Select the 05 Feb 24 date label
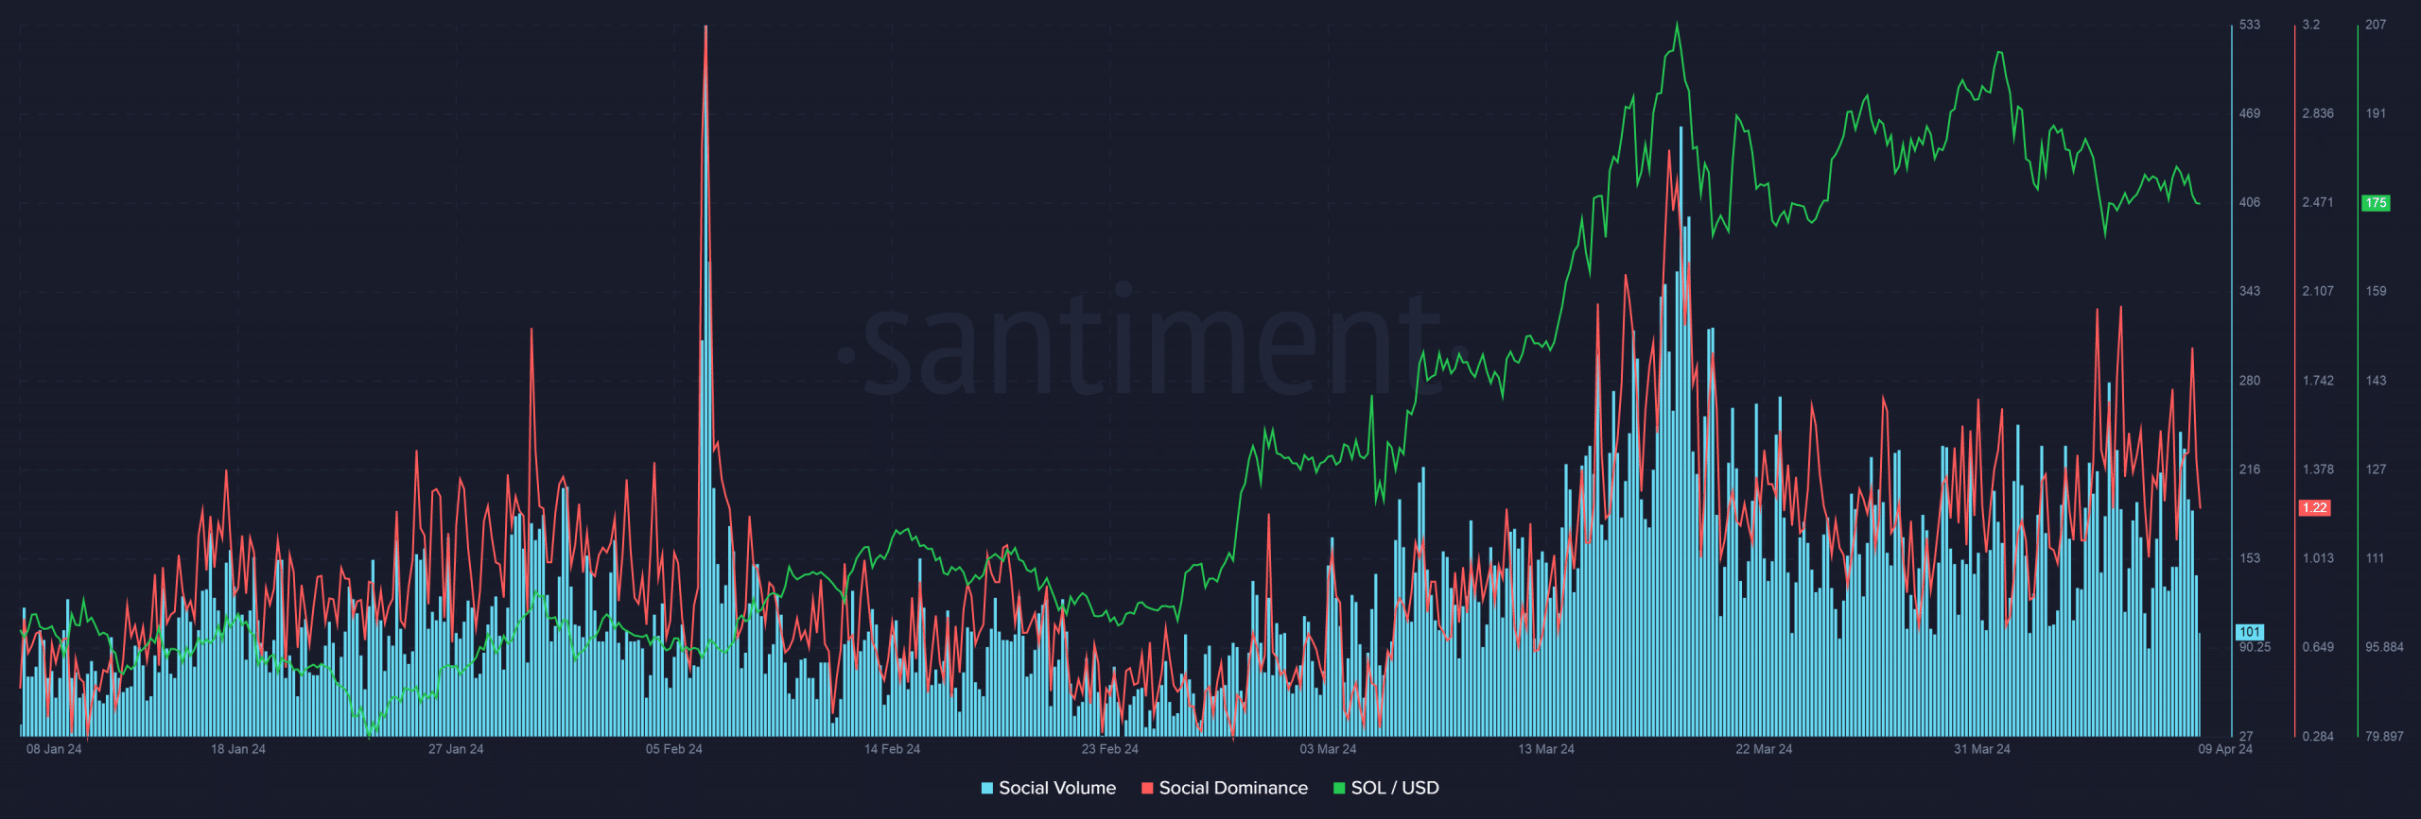 click(674, 749)
